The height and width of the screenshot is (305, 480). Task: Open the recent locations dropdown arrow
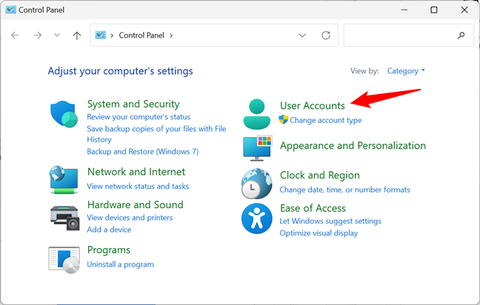pyautogui.click(x=57, y=35)
